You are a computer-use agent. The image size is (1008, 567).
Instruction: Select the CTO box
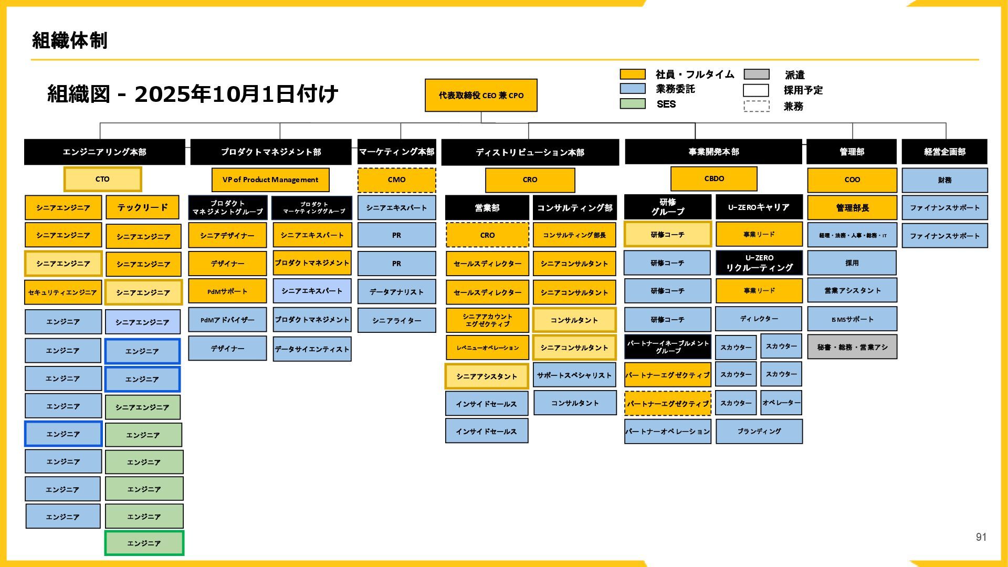tap(102, 180)
